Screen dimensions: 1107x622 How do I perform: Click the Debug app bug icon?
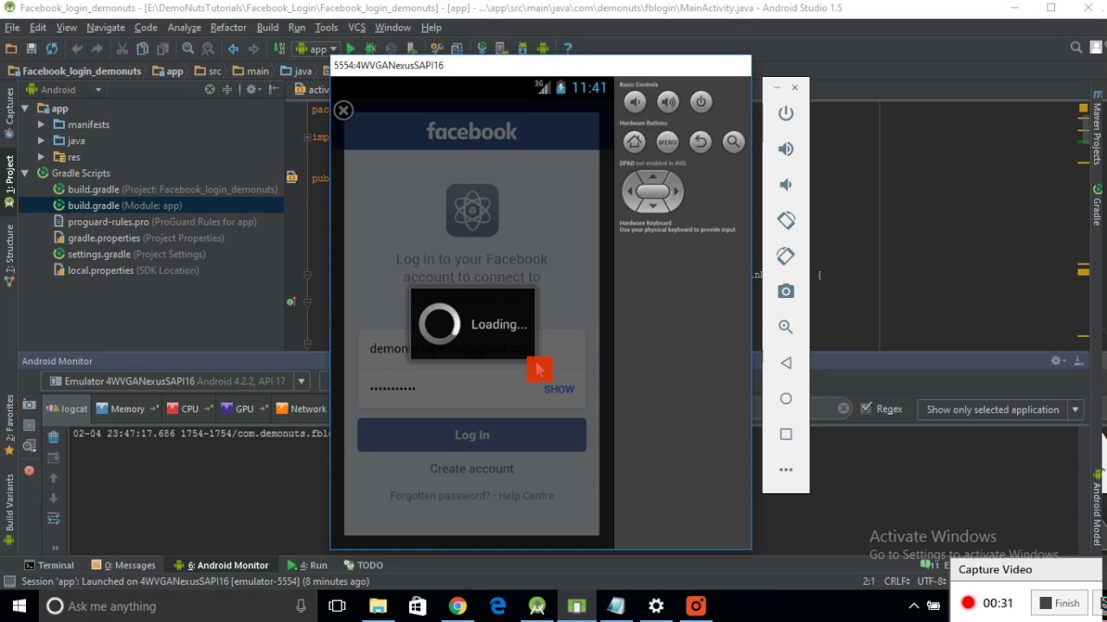(370, 48)
